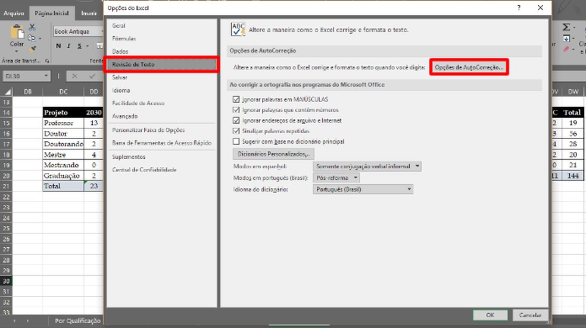Select Idioma category
The image size is (586, 328).
[x=161, y=90]
